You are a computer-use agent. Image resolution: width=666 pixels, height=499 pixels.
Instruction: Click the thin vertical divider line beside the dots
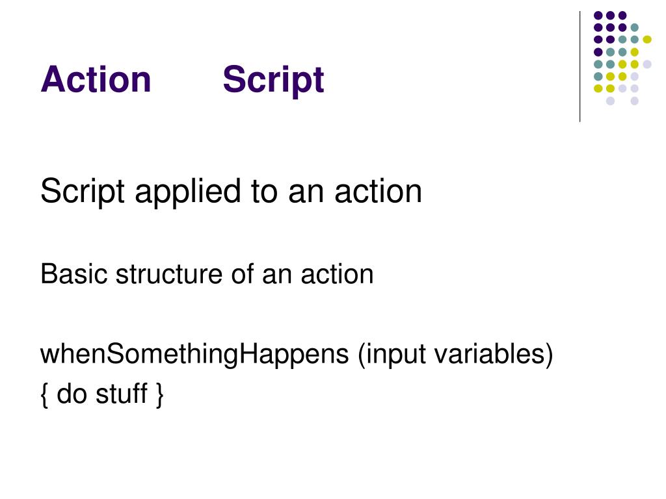pos(579,67)
